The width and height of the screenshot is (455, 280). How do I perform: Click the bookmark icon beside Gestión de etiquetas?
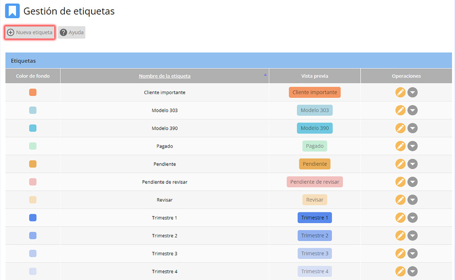click(x=12, y=11)
